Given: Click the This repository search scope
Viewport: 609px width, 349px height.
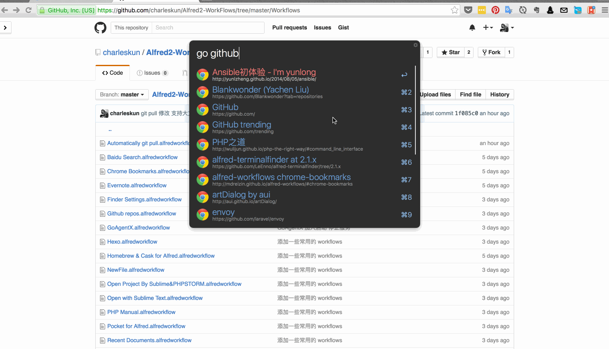Looking at the screenshot, I should [131, 28].
